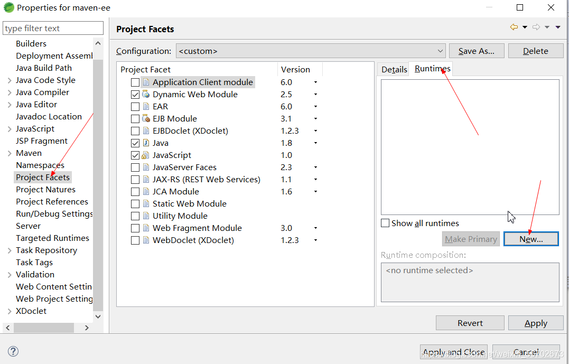Open the back history dropdown arrow
Screen dimensions: 569x364
coord(525,27)
